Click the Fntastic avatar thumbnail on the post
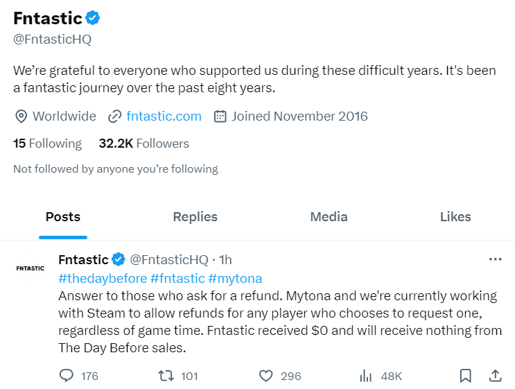Image resolution: width=515 pixels, height=389 pixels. tap(30, 268)
